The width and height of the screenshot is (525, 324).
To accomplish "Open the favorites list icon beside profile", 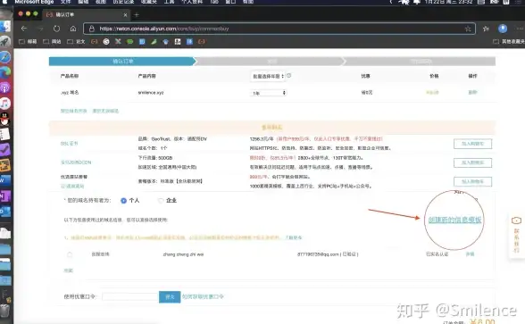I will point(486,29).
